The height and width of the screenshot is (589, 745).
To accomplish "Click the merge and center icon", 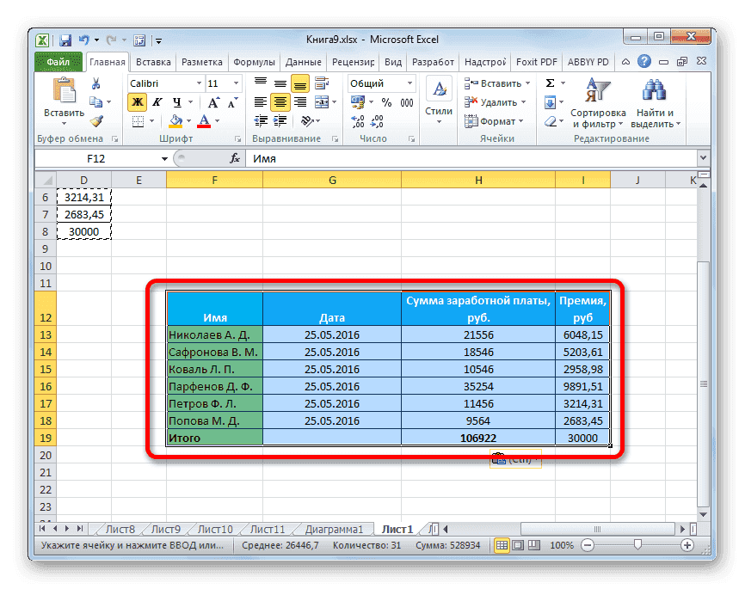I will [x=322, y=101].
